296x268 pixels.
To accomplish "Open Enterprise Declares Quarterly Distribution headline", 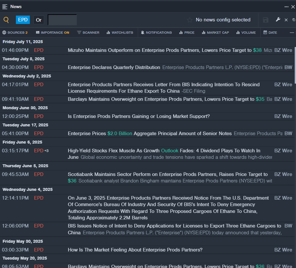I will tap(114, 67).
